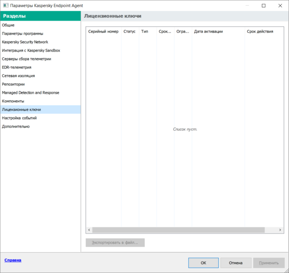Click the Тип column header
The height and width of the screenshot is (273, 289).
click(148, 31)
